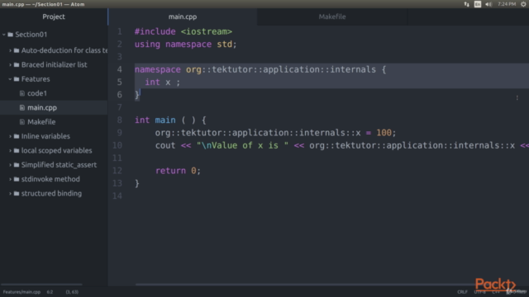Switch to the main.cpp editor tab
Screen dimensions: 529x297
[x=183, y=16]
